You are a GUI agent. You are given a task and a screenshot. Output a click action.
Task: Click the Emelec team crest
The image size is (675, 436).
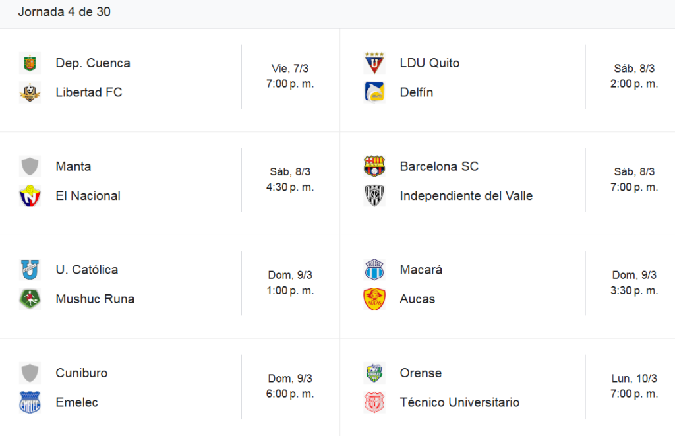tap(30, 402)
